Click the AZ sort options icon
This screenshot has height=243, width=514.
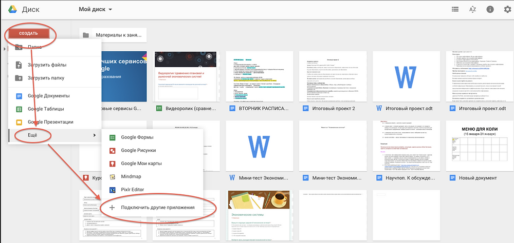[x=472, y=9]
